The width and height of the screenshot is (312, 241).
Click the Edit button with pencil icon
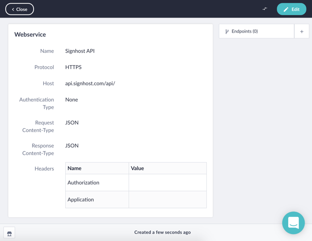292,9
